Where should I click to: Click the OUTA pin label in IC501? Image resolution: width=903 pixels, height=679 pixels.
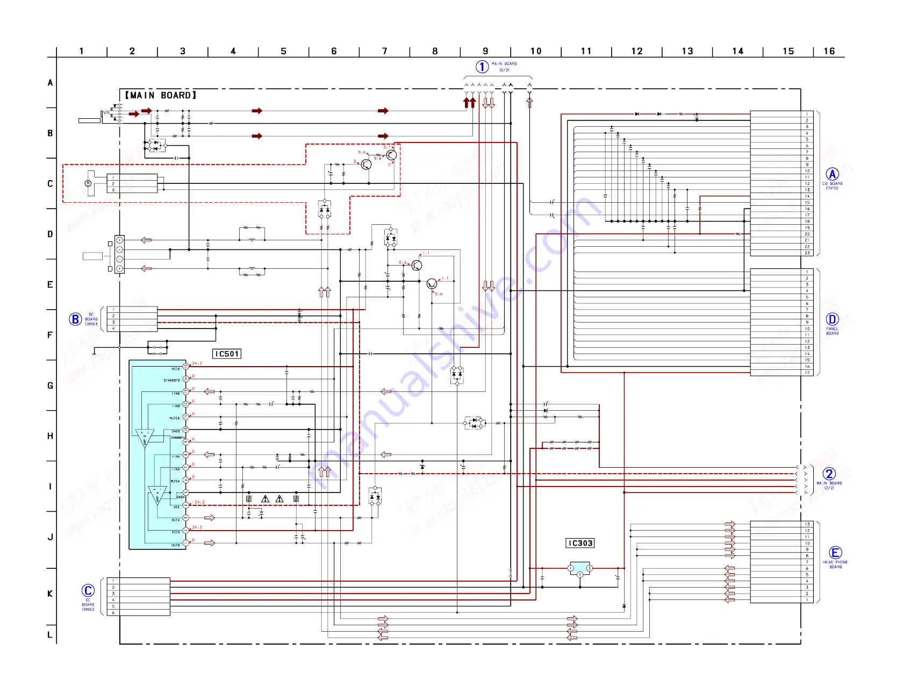coord(176,520)
